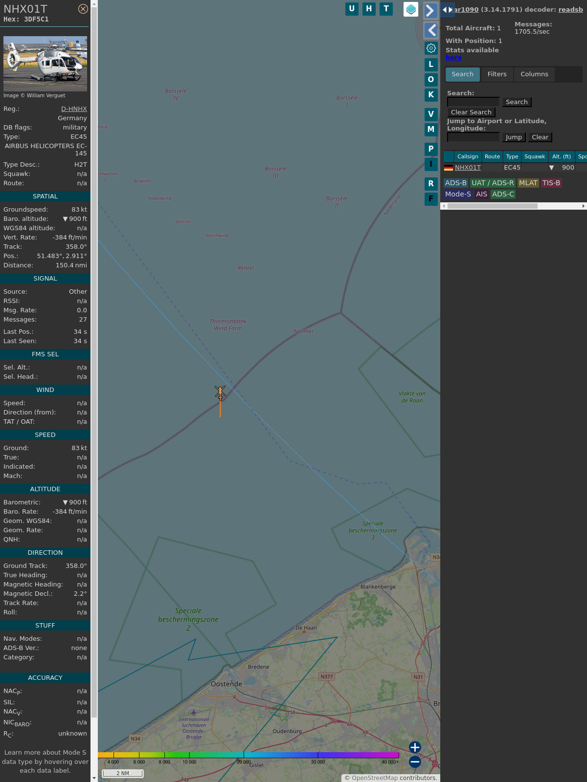Image resolution: width=587 pixels, height=782 pixels.
Task: Open the settings gear icon
Action: pyautogui.click(x=431, y=48)
